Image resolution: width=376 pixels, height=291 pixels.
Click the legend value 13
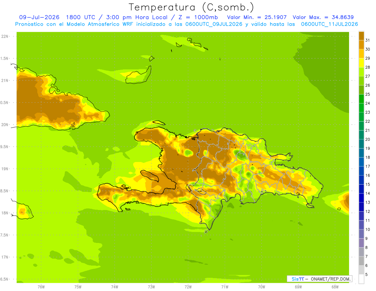coord(368,202)
